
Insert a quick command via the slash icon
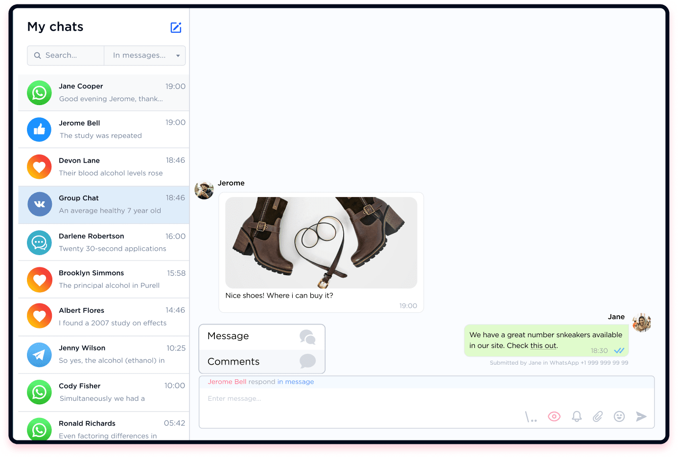pos(531,416)
